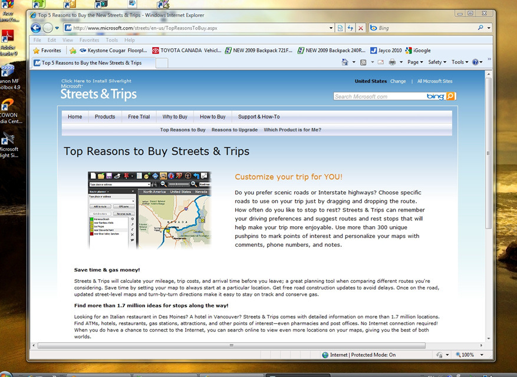Screen dimensions: 517x377
Task: Click the Refresh page icon
Action: (351, 28)
